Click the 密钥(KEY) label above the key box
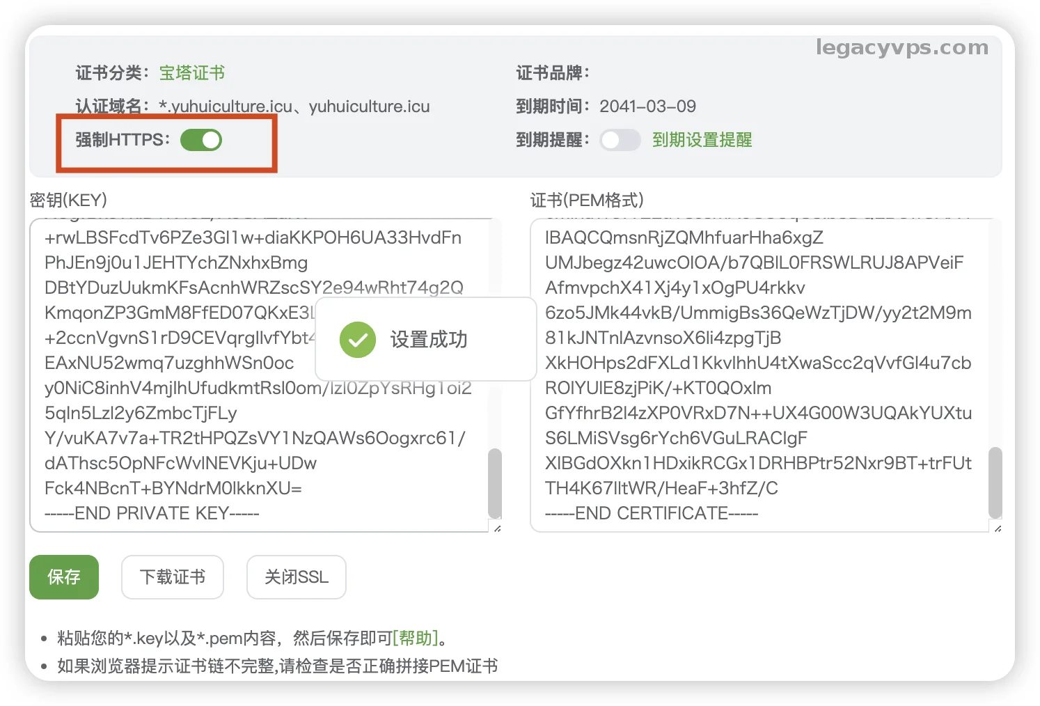 [x=68, y=201]
